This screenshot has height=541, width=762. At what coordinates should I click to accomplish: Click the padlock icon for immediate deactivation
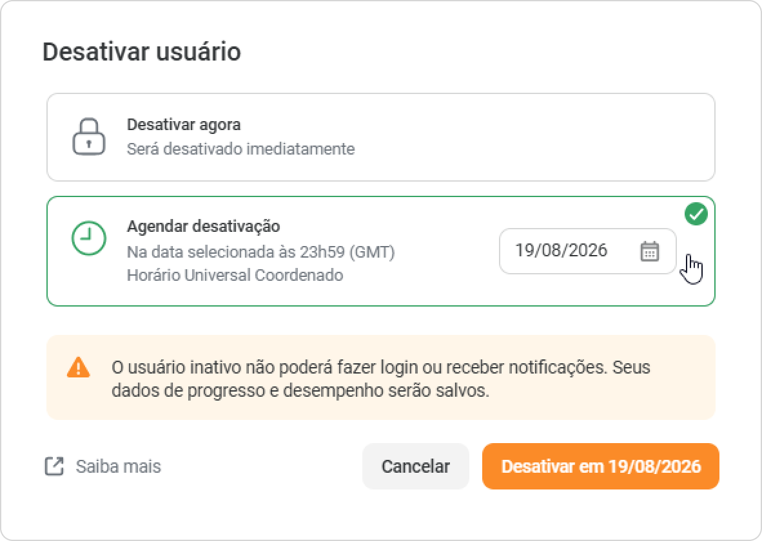coord(89,137)
